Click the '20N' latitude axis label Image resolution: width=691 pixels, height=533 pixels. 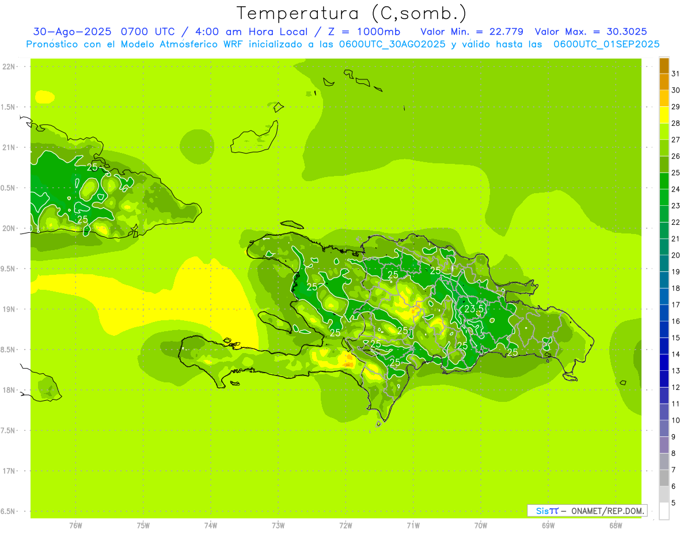point(9,228)
